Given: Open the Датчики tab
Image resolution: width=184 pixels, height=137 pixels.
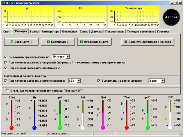Looking at the screenshot, I should tap(97, 32).
